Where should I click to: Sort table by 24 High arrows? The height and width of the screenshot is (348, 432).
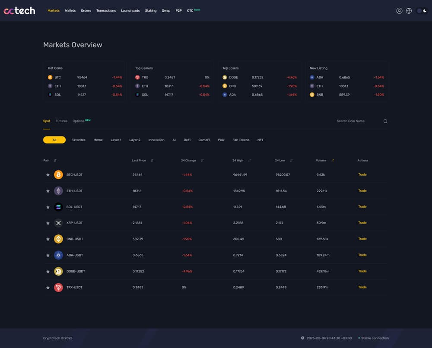tap(250, 160)
